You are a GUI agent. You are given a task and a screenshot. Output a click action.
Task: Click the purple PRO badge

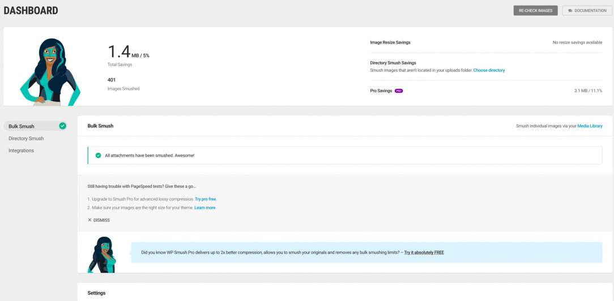[399, 91]
